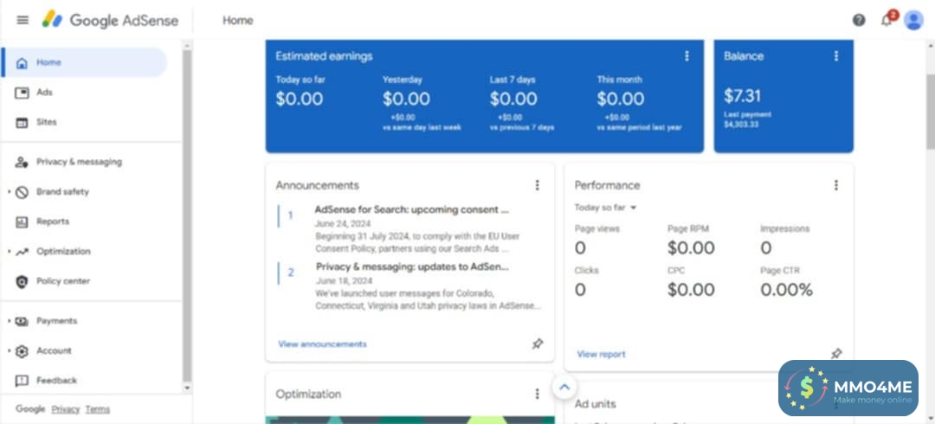Screen dimensions: 935x424
Task: Click the round scroll-up chevron button
Action: click(564, 388)
